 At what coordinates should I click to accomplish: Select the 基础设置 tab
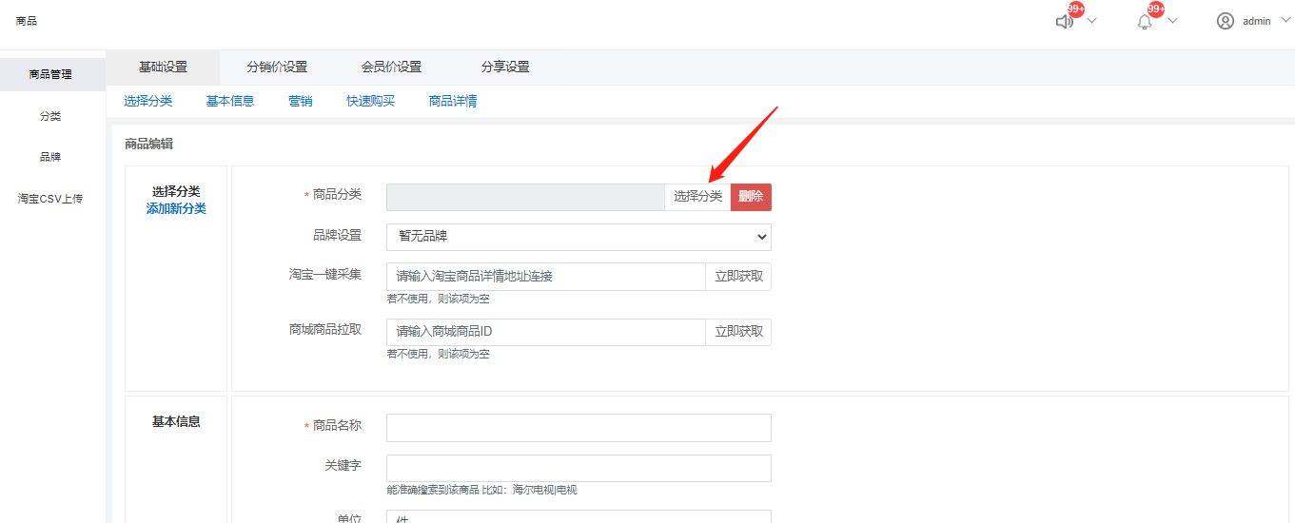[163, 68]
